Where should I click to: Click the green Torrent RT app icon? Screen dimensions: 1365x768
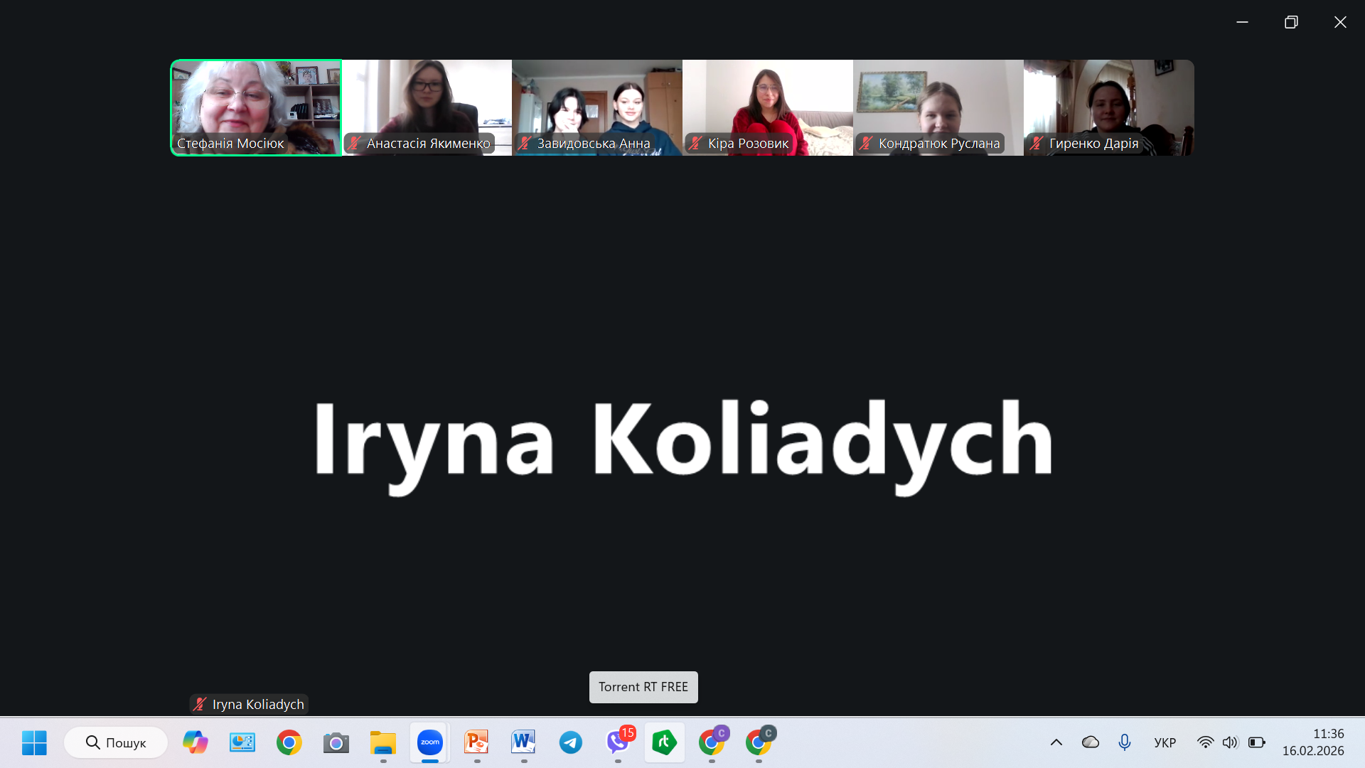pos(664,742)
